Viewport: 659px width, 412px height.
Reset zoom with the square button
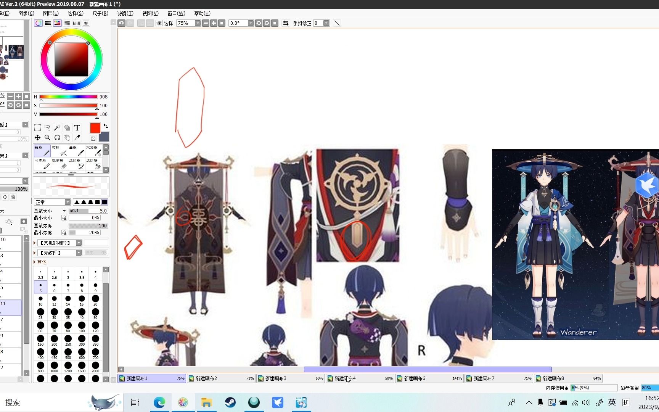[x=222, y=23]
